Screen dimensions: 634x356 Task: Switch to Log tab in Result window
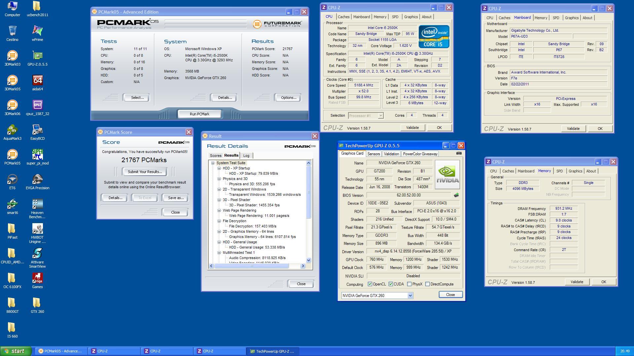tap(246, 156)
